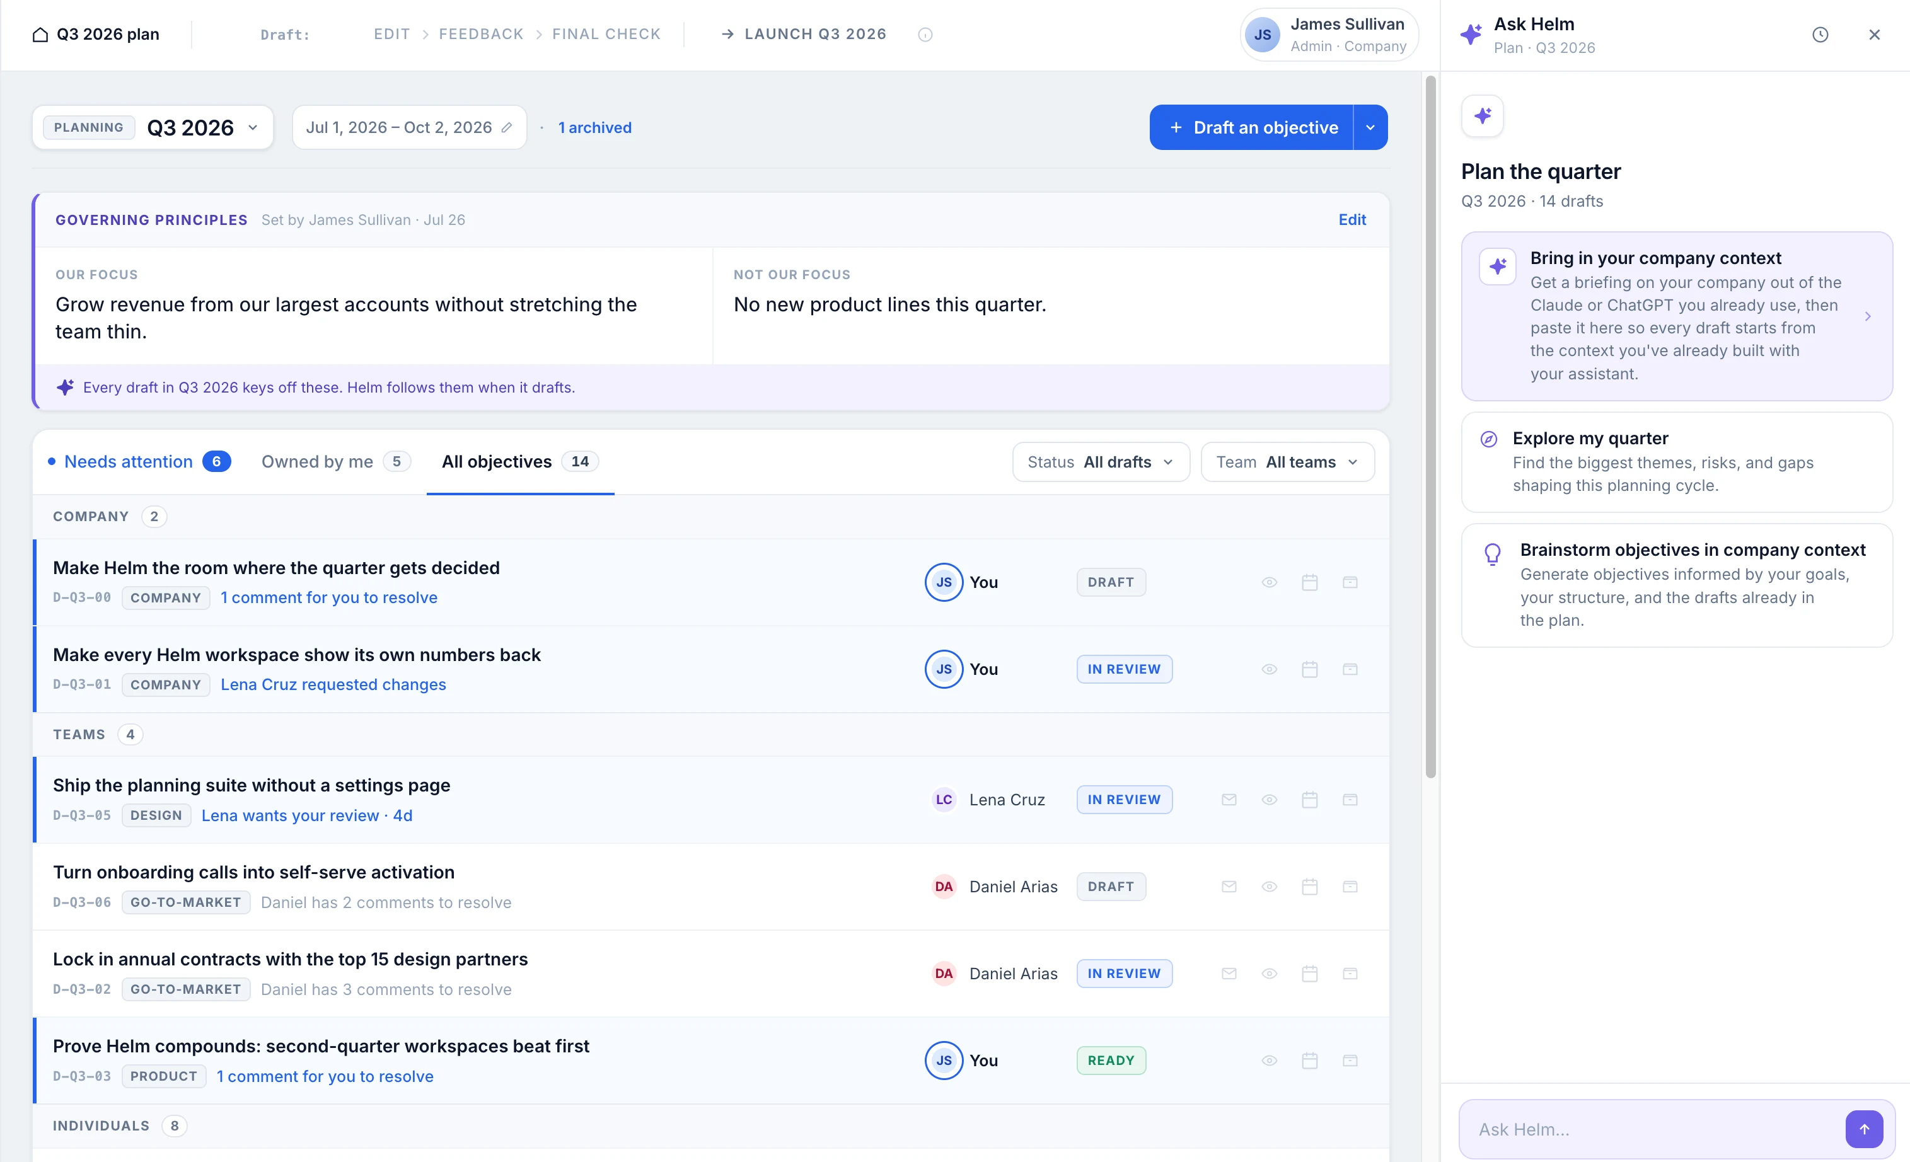
Task: Open Lena Cruz requested changes link
Action: click(333, 684)
